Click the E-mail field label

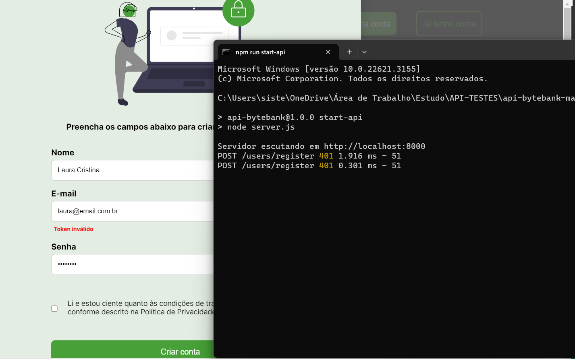64,194
